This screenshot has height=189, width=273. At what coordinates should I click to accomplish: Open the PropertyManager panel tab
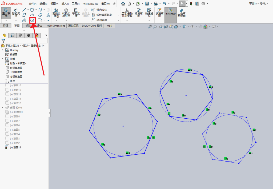point(12,35)
